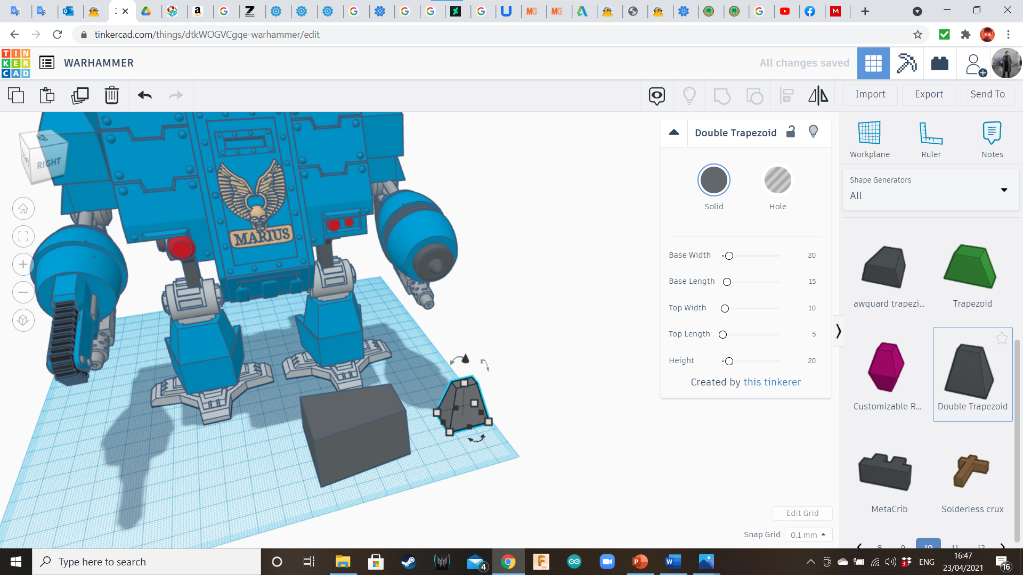Image resolution: width=1023 pixels, height=575 pixels.
Task: Adjust the Height slider handle
Action: click(729, 361)
